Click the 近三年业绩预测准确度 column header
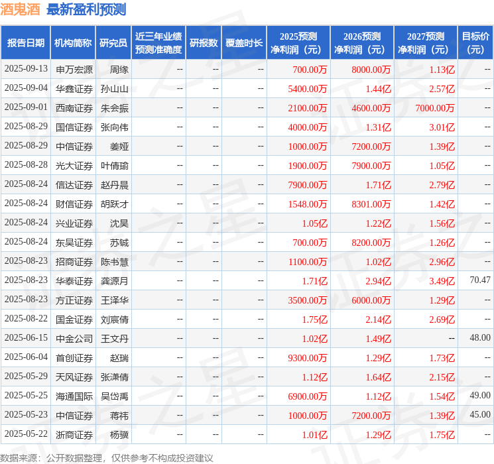The image size is (494, 464). click(158, 42)
